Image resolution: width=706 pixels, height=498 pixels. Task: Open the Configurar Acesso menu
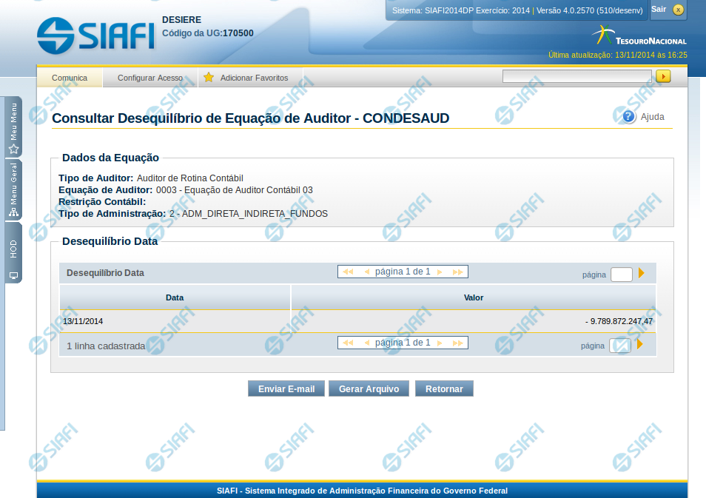[150, 78]
